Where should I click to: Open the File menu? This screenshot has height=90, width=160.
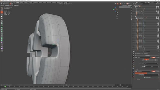coord(3,2)
